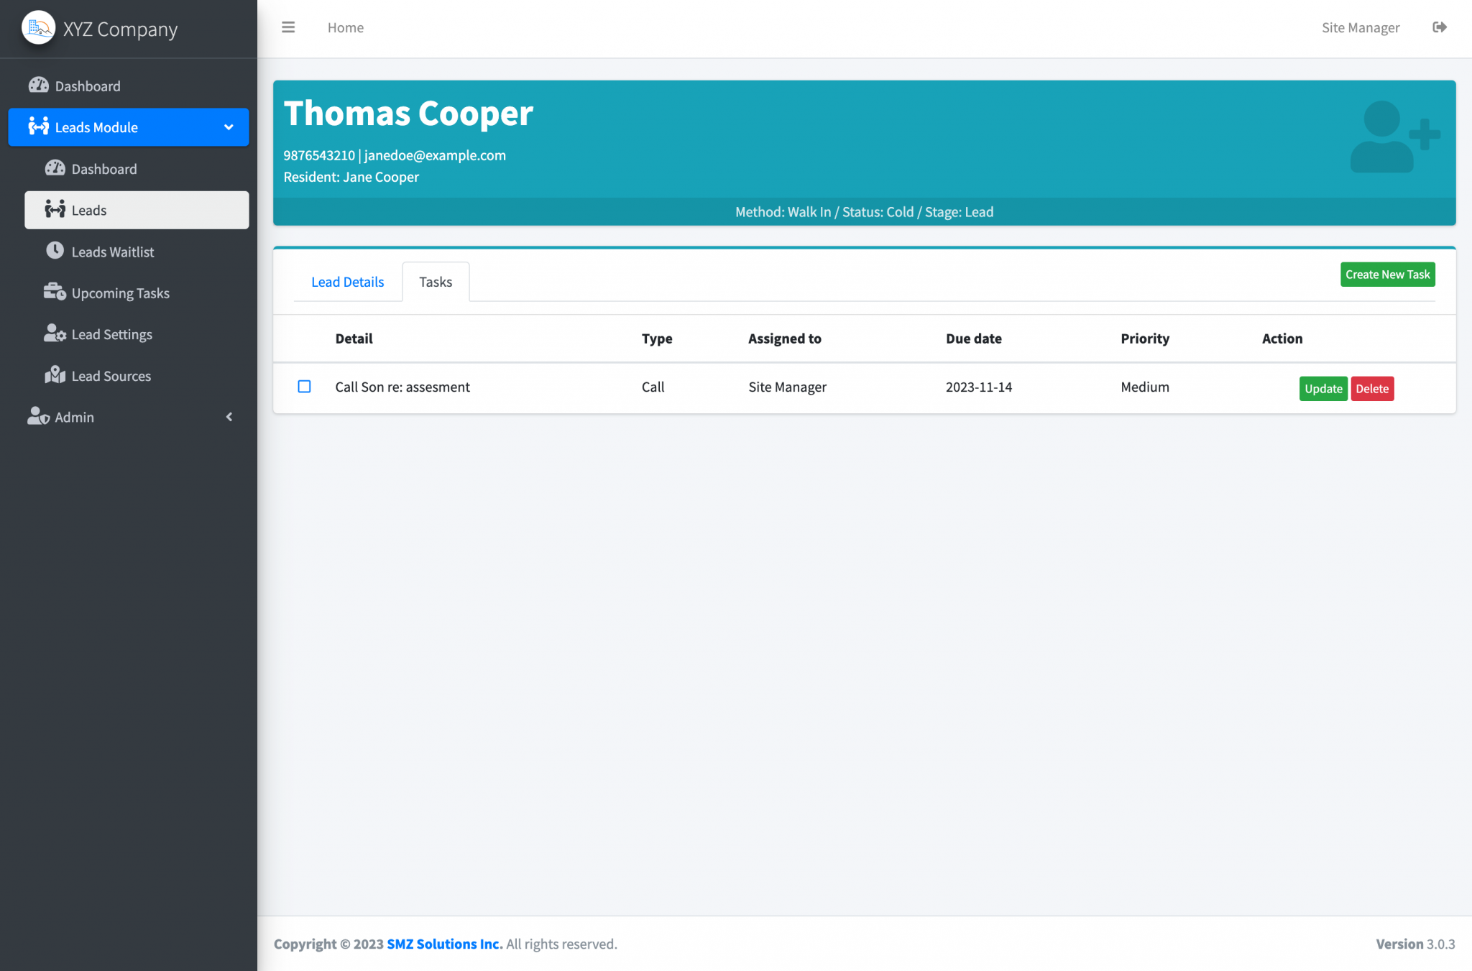Viewport: 1472px width, 971px height.
Task: Collapse the Leads Module chevron
Action: click(x=229, y=127)
